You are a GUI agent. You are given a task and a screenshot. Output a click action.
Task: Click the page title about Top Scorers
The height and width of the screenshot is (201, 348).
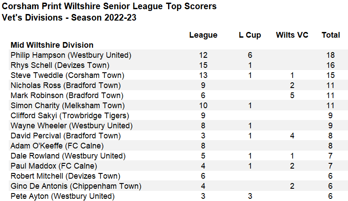click(109, 7)
